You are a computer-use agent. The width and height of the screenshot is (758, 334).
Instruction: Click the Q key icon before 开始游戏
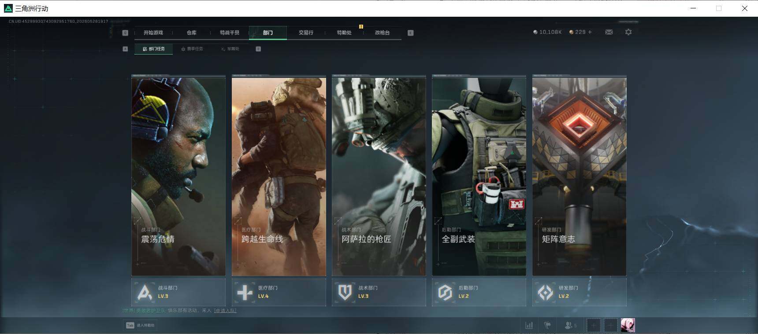125,33
